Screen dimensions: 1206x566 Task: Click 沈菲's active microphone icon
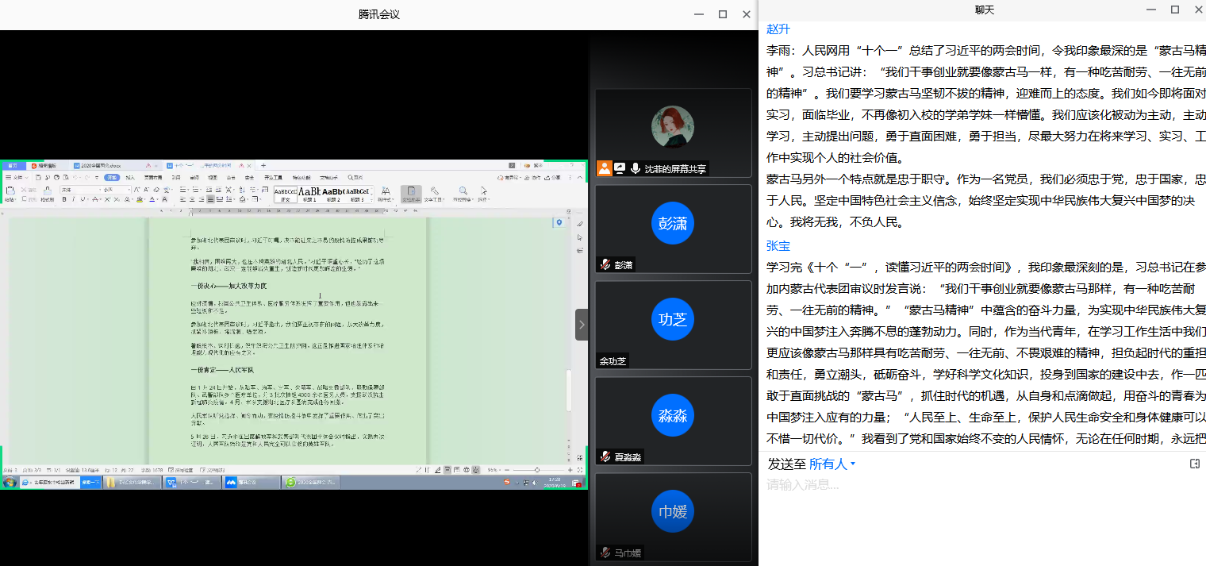[x=636, y=168]
